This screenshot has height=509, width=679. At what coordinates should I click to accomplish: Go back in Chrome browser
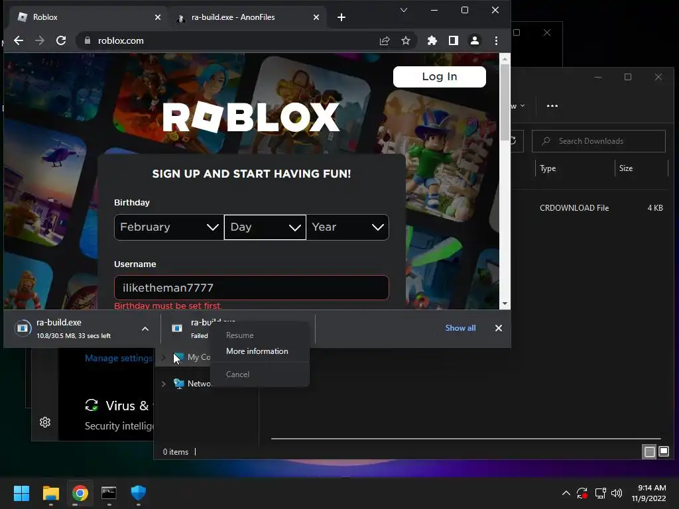[x=18, y=40]
